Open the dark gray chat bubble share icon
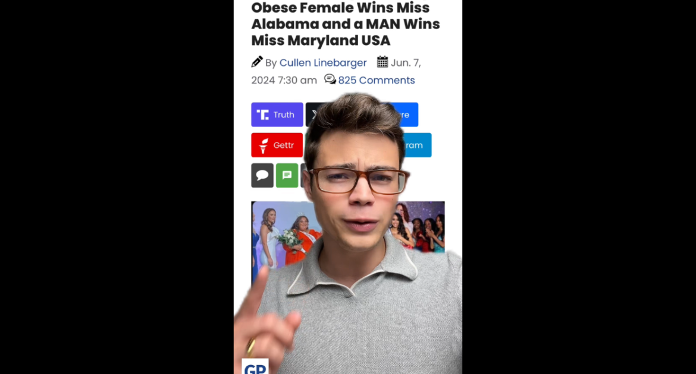Viewport: 696px width, 374px height. click(x=262, y=176)
